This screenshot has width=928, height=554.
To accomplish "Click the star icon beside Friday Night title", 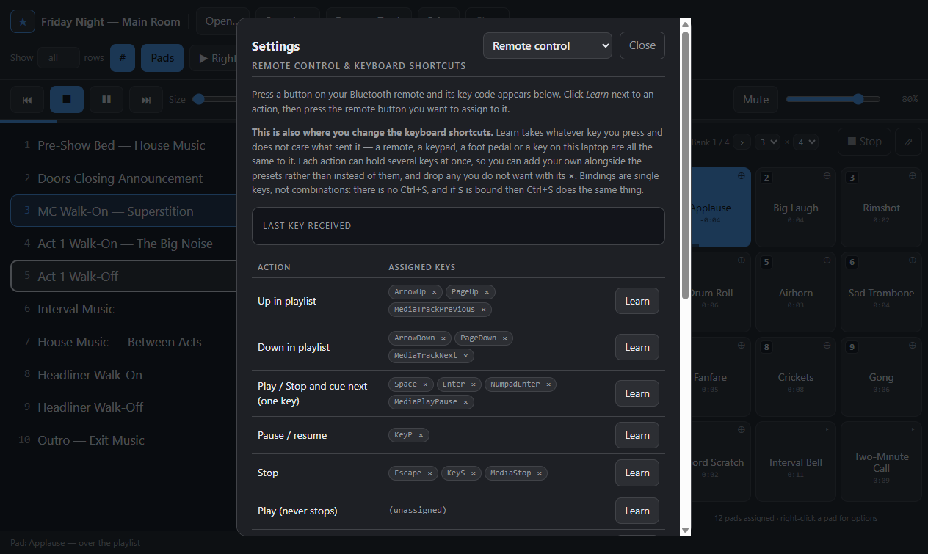I will (22, 22).
